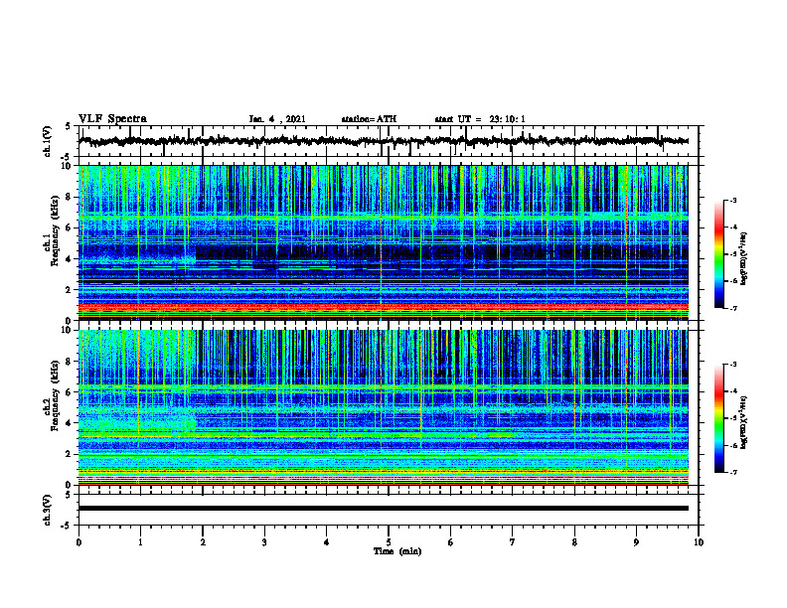787x608 pixels.
Task: Click the 4 minute time axis label
Action: (x=327, y=542)
